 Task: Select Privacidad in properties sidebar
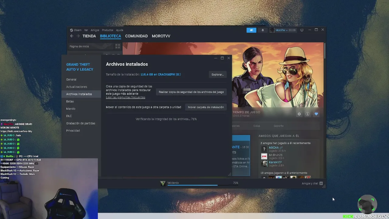(81, 130)
